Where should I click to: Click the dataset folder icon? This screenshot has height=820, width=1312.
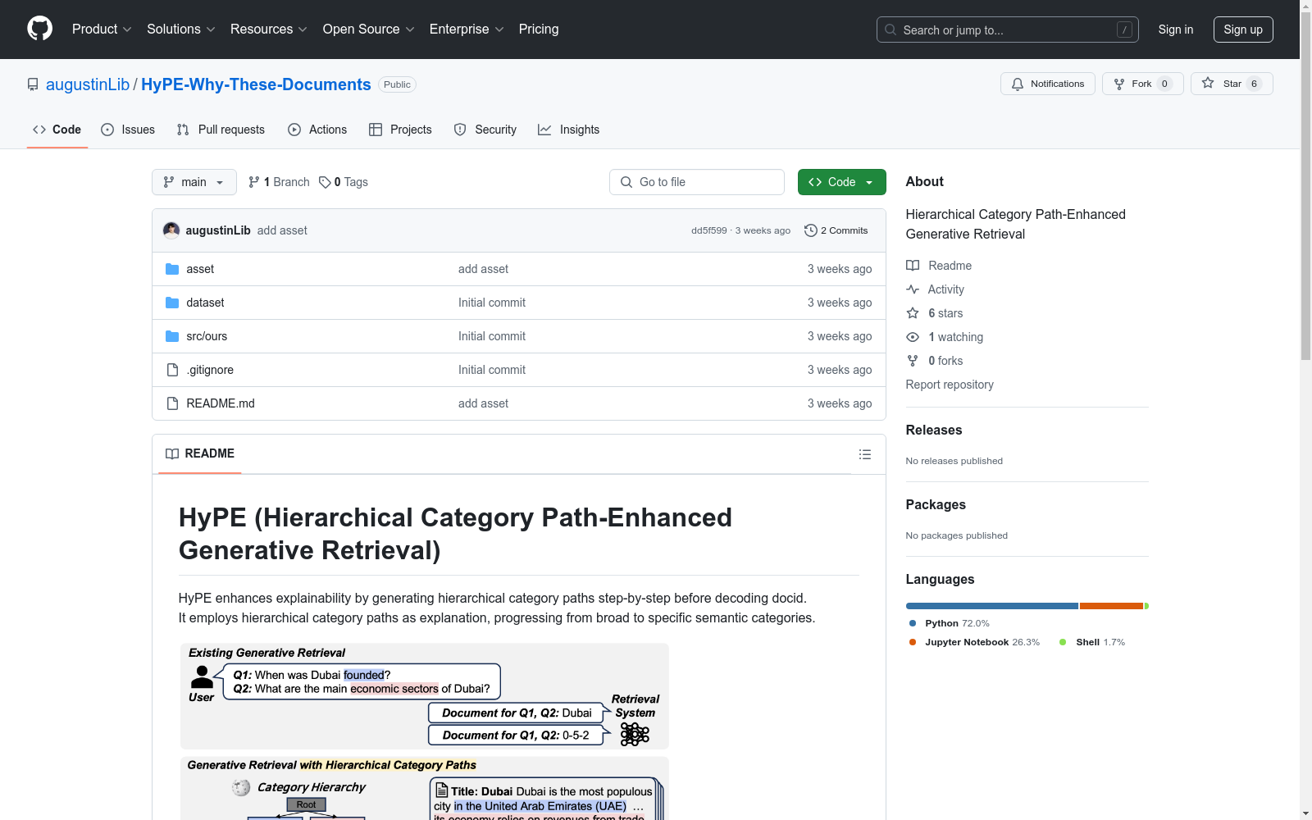point(172,303)
